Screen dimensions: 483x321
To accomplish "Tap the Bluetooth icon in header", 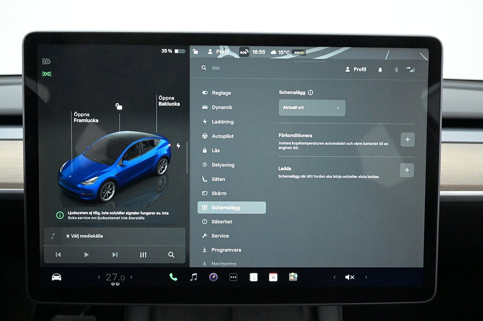I will click(x=396, y=70).
